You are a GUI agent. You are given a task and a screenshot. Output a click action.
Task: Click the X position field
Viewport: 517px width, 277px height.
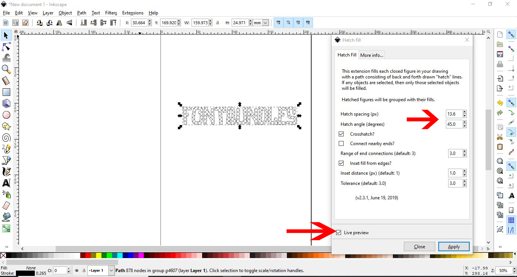pyautogui.click(x=139, y=23)
